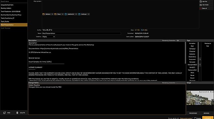Select the MarksmenDLC tag
214x119 pixels.
(192, 70)
